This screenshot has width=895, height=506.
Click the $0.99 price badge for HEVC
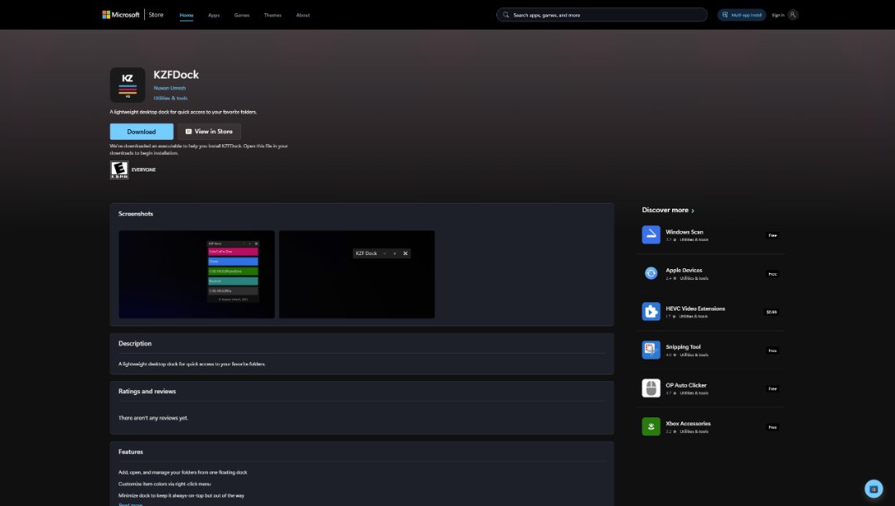772,312
